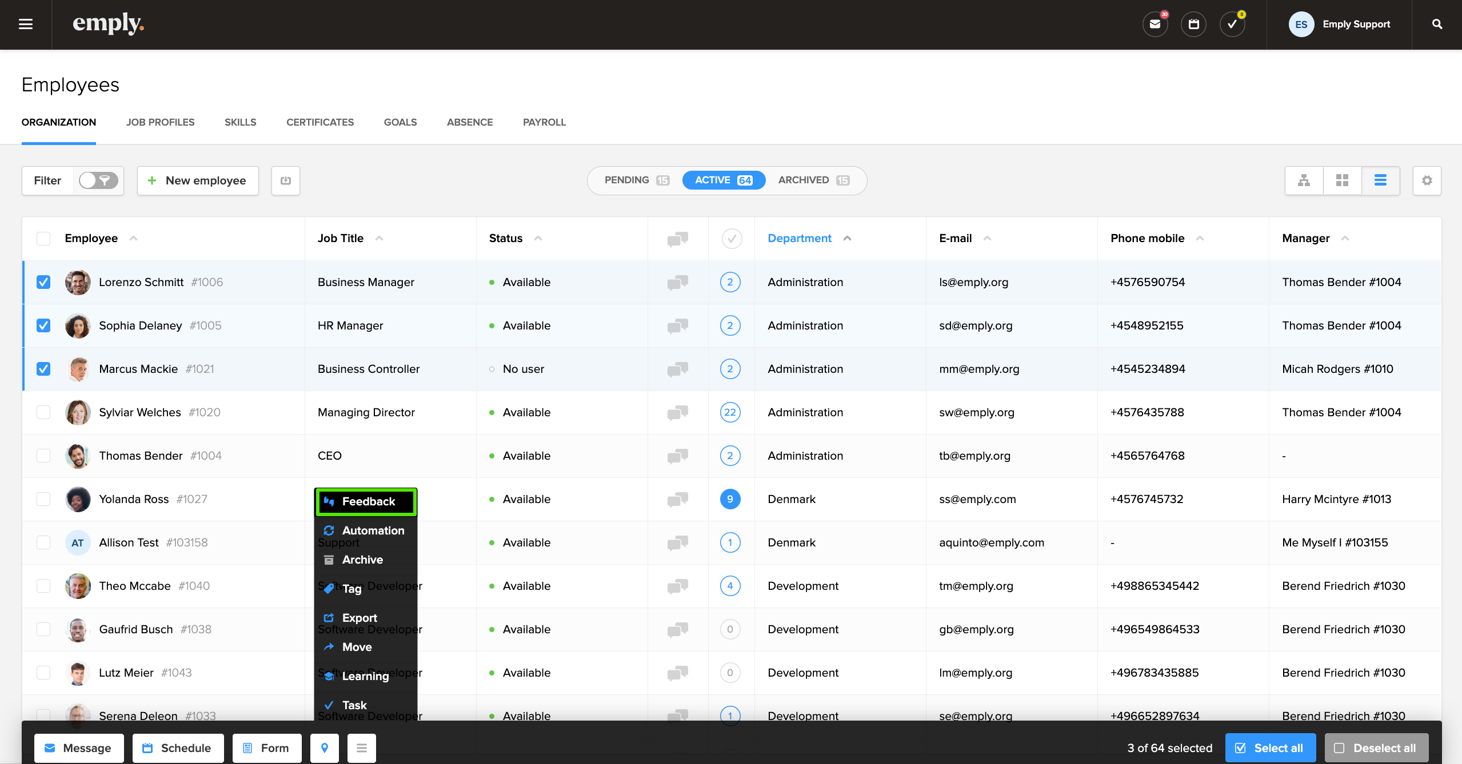Switch to grid card view
This screenshot has width=1462, height=764.
[x=1342, y=180]
